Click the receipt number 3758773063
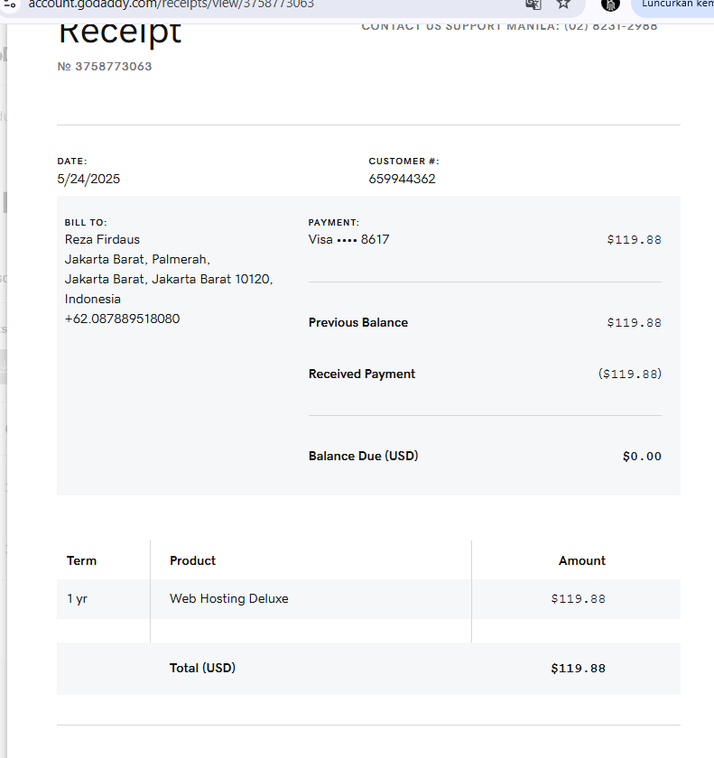 coord(113,67)
